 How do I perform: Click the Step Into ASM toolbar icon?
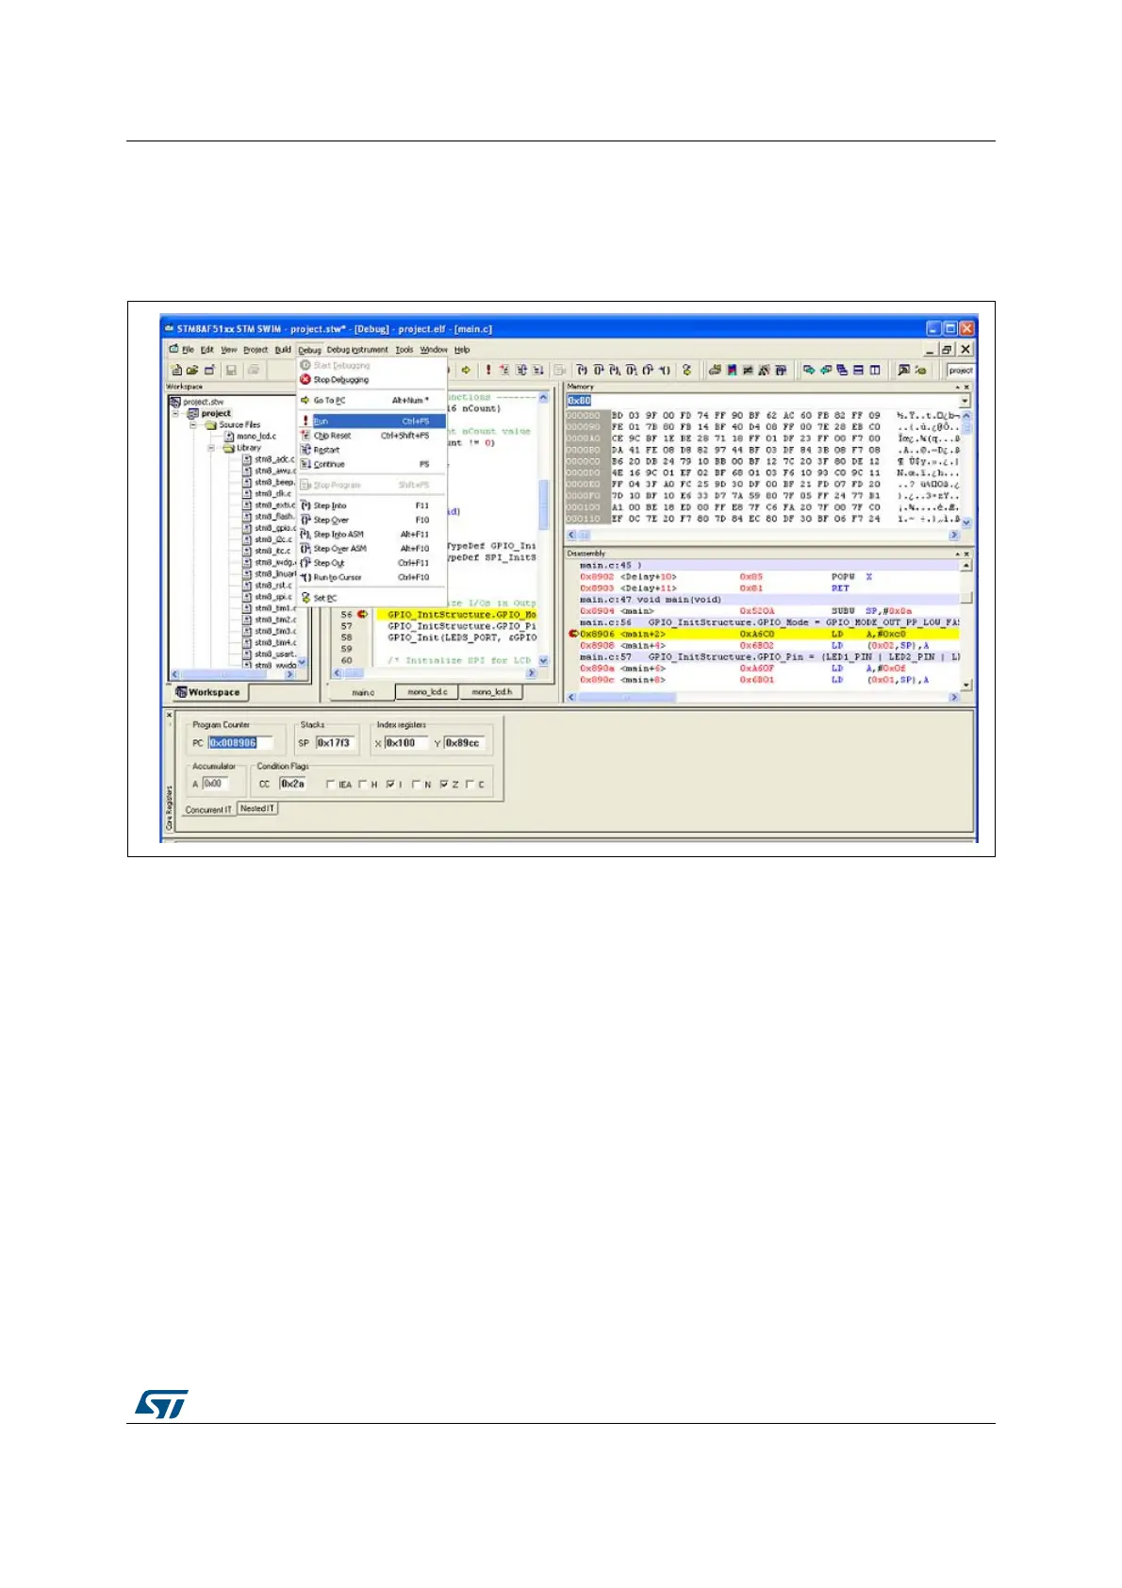click(x=615, y=371)
